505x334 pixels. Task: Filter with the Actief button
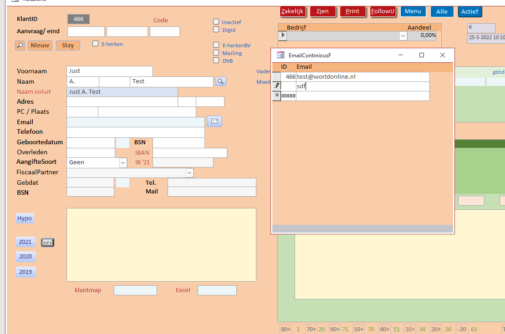pyautogui.click(x=470, y=11)
